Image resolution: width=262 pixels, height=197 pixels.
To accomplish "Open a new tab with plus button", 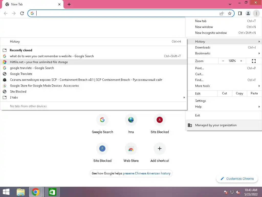I will [x=69, y=4].
